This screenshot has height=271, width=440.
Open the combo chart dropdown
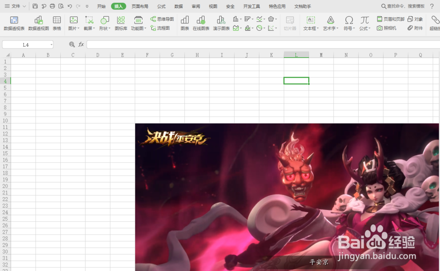(x=249, y=28)
